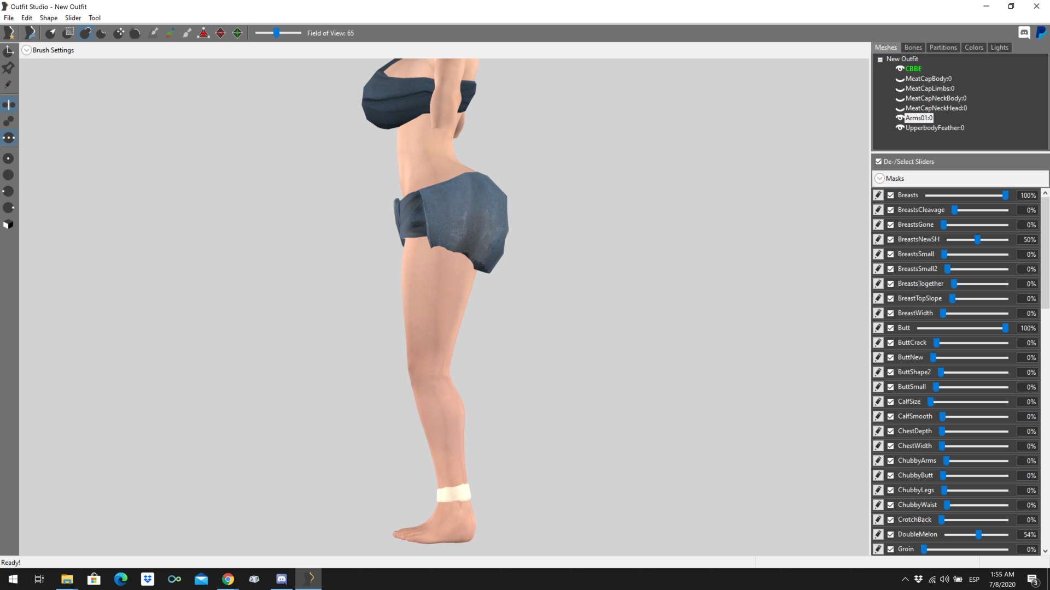Open the Shape menu
This screenshot has width=1050, height=590.
[x=49, y=18]
